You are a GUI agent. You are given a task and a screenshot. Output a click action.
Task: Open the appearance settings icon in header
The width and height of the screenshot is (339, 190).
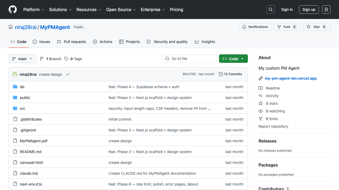point(326,9)
